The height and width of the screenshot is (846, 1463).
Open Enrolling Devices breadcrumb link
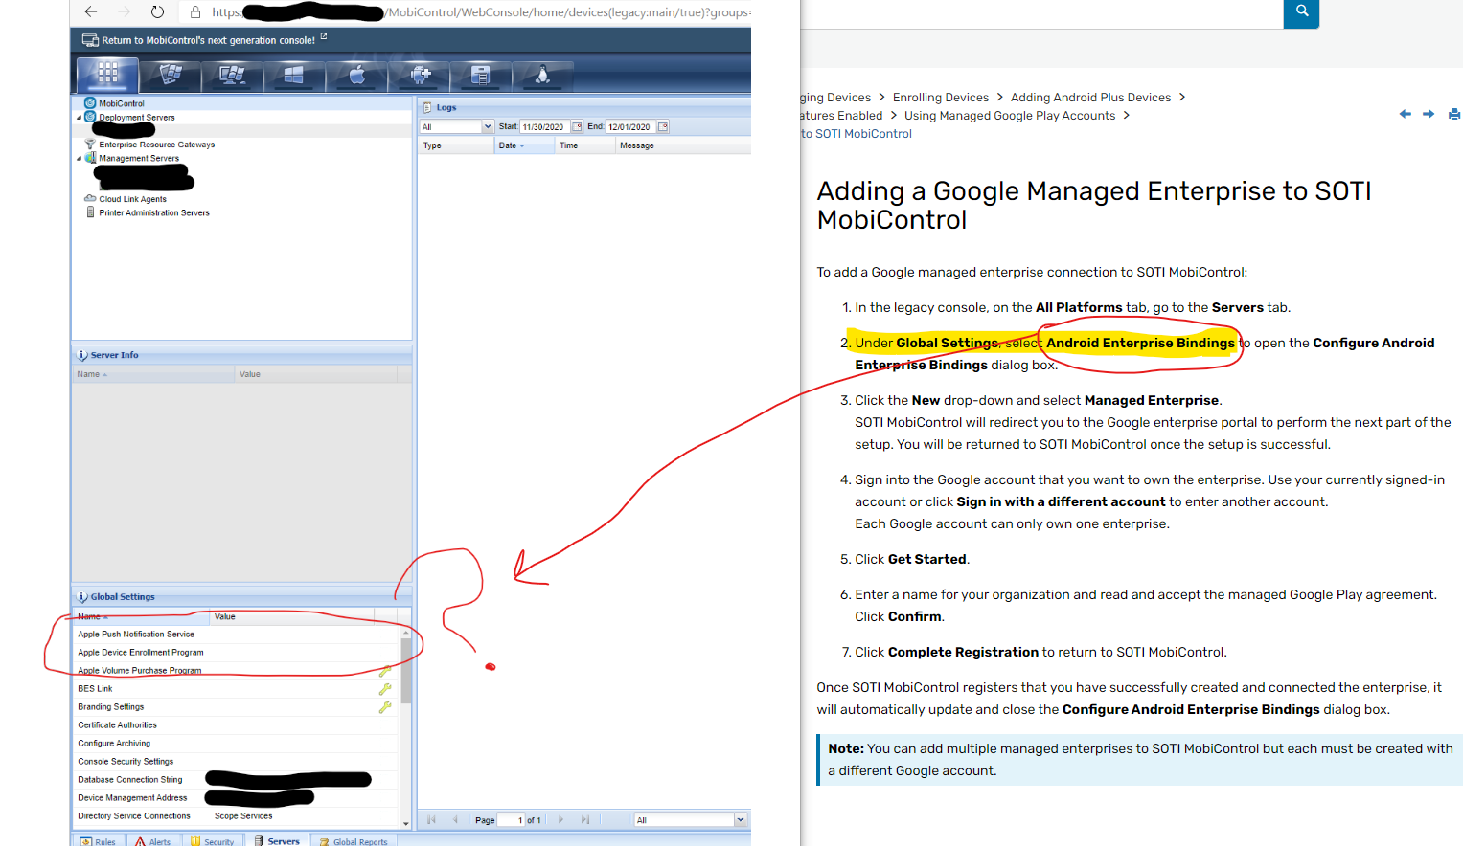click(x=940, y=98)
